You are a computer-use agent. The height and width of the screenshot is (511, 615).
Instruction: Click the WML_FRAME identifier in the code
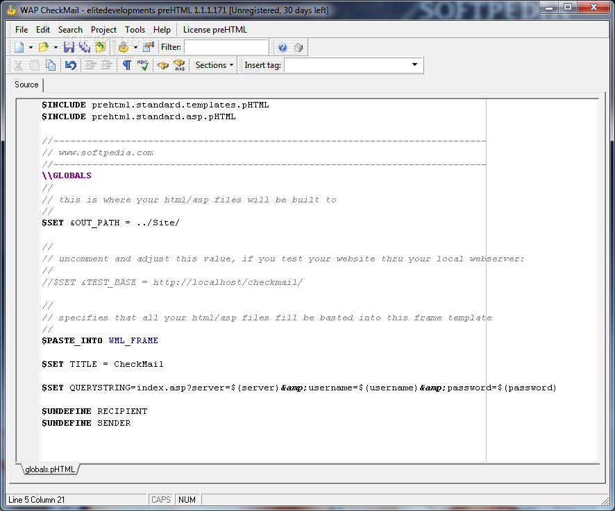(x=133, y=340)
